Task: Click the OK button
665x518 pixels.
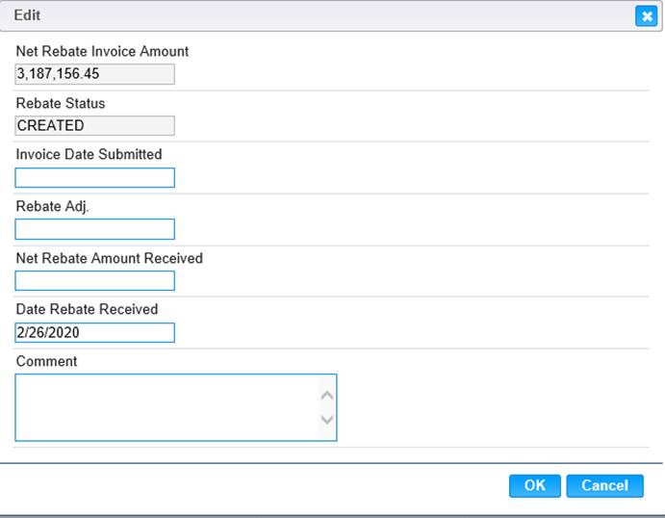Action: tap(534, 485)
